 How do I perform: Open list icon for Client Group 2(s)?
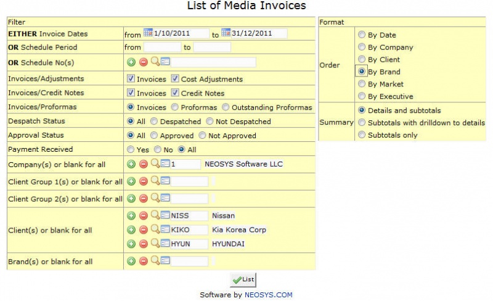coord(165,198)
